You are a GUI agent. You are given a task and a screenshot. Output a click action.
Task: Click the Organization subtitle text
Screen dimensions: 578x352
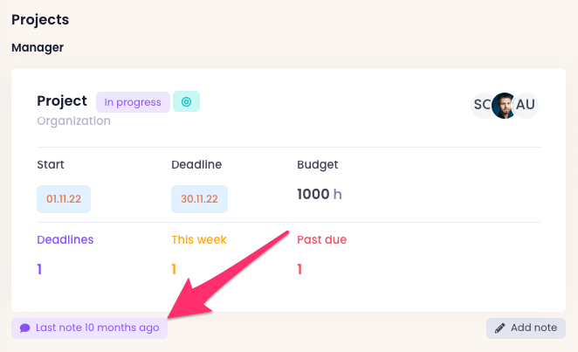tap(73, 121)
